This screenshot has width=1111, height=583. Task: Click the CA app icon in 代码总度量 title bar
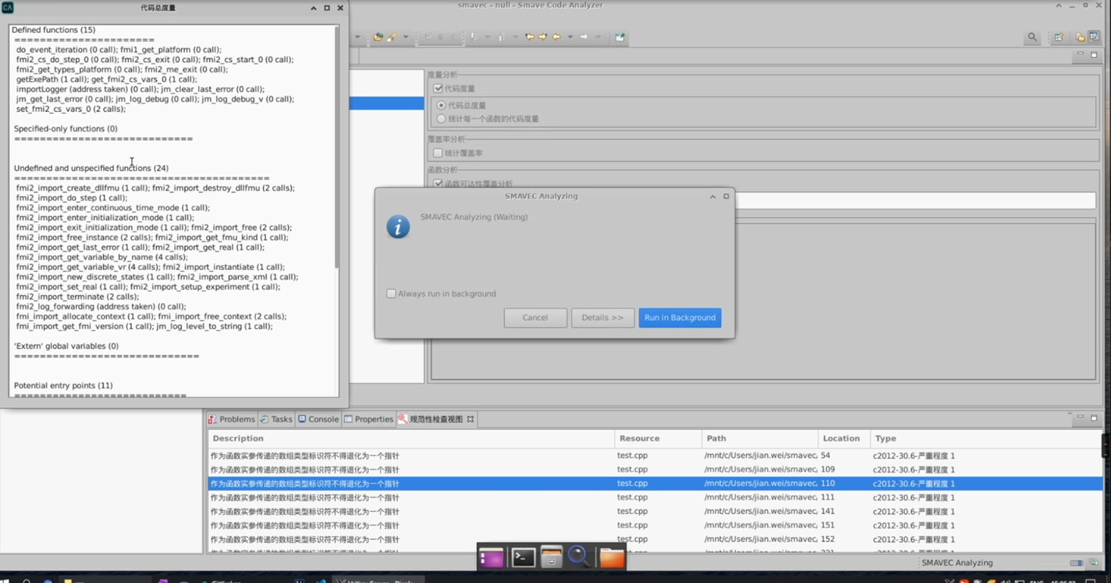tap(8, 8)
